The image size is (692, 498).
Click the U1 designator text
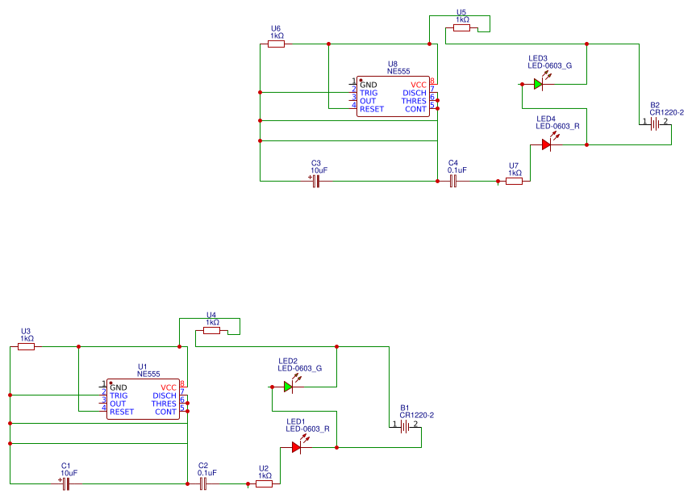(x=142, y=367)
